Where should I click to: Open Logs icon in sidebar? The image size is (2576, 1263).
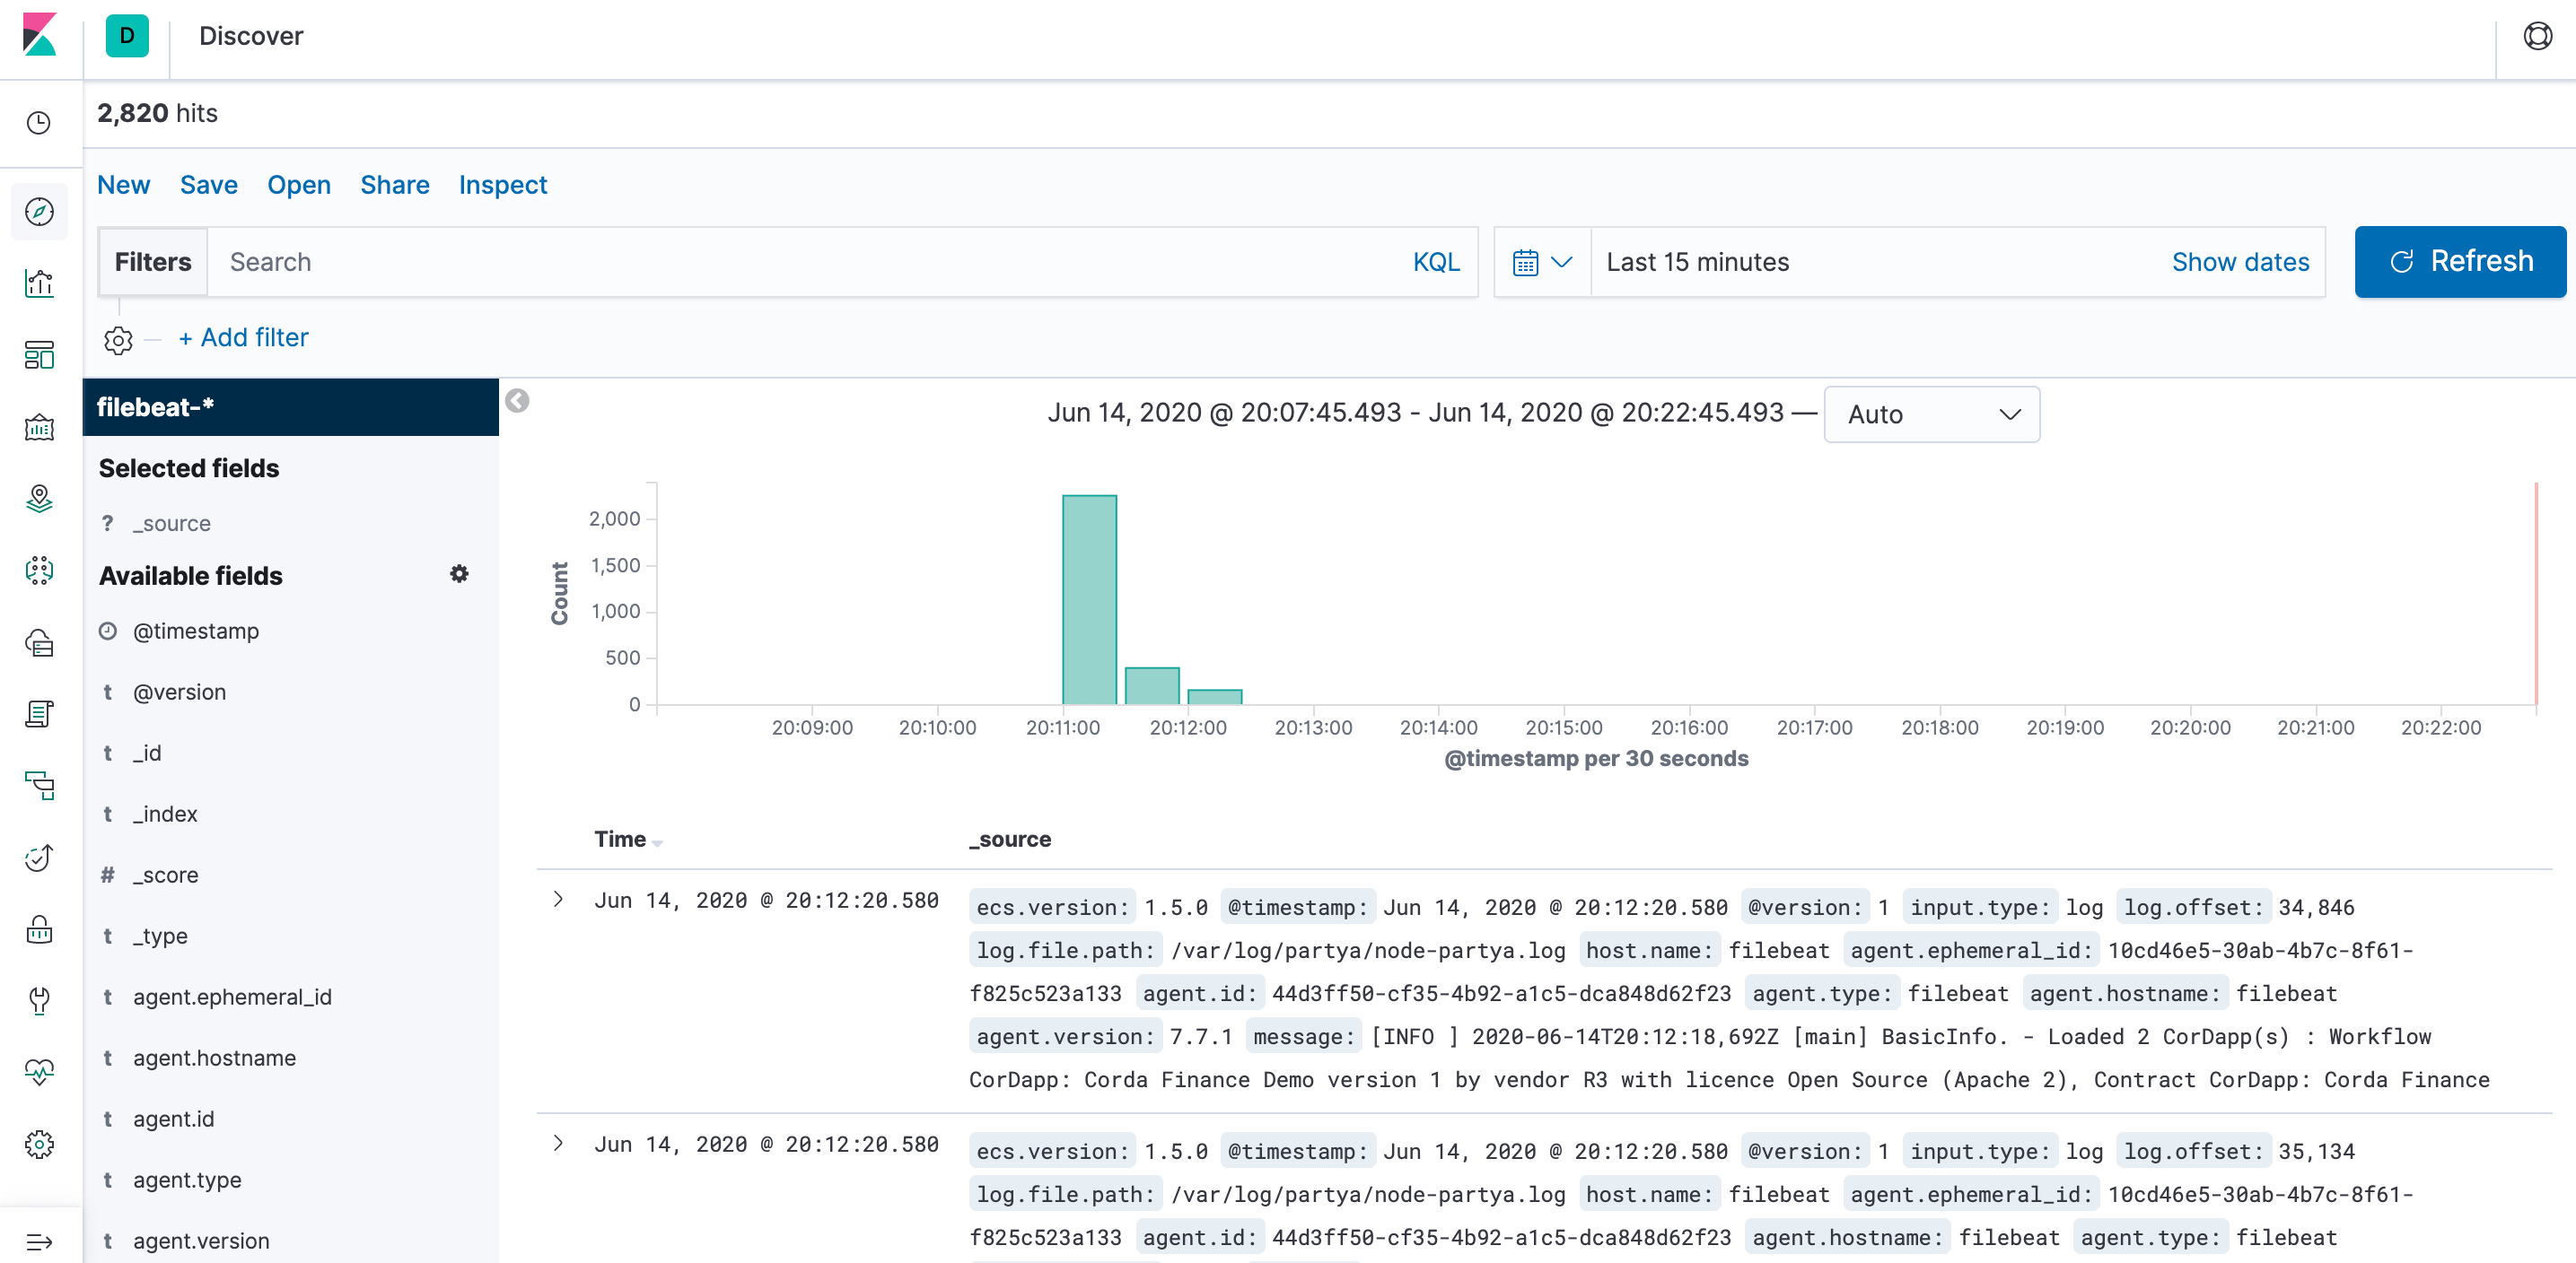point(39,714)
